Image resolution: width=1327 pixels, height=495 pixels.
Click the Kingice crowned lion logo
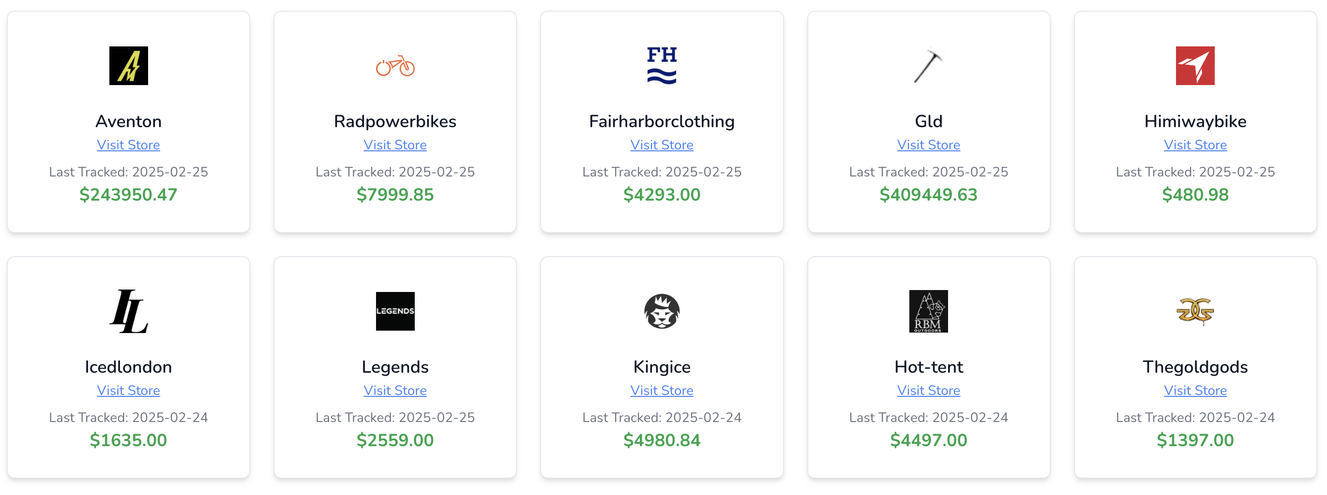[x=662, y=311]
